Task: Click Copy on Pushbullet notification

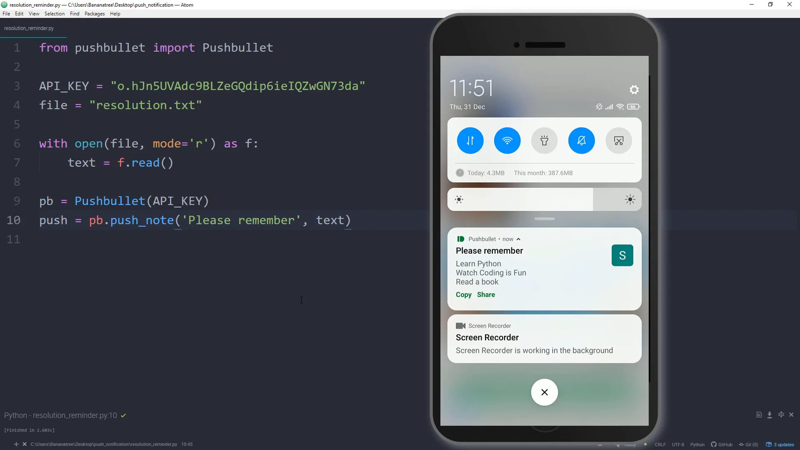Action: [x=463, y=295]
